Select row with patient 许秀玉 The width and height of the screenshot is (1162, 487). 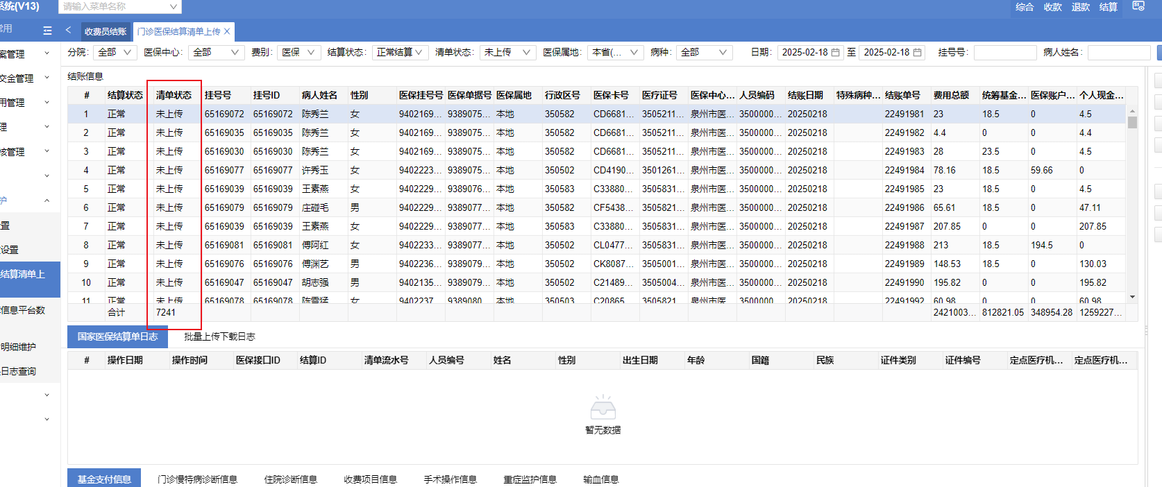(x=596, y=170)
